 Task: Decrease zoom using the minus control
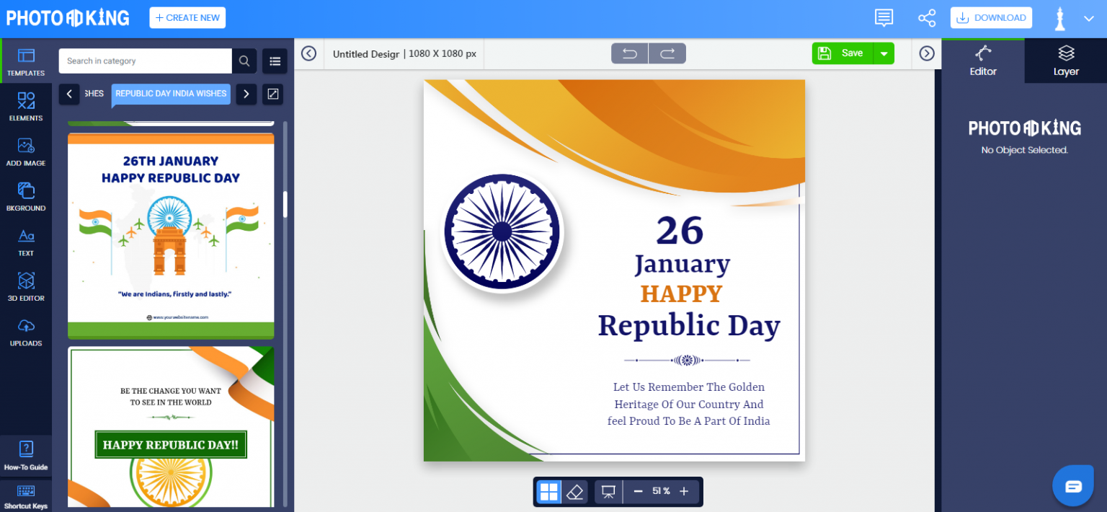[637, 491]
